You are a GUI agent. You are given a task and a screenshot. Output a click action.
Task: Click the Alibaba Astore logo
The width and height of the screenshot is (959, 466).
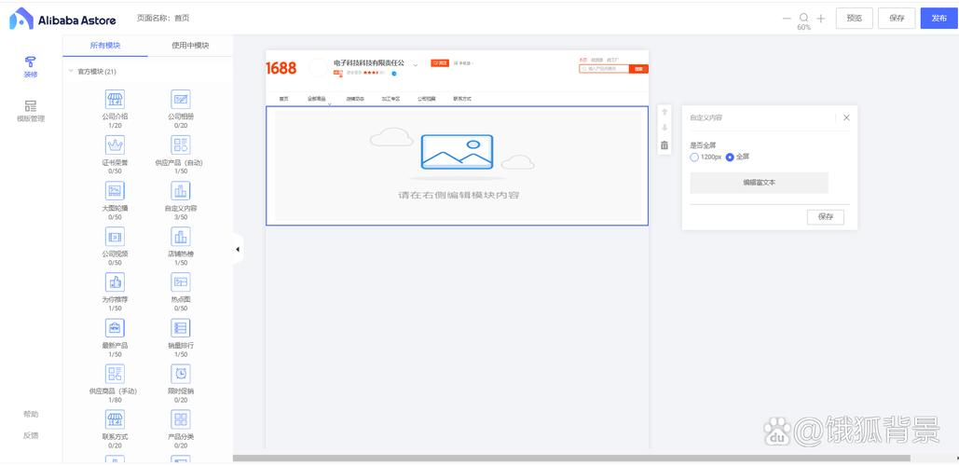(x=62, y=20)
